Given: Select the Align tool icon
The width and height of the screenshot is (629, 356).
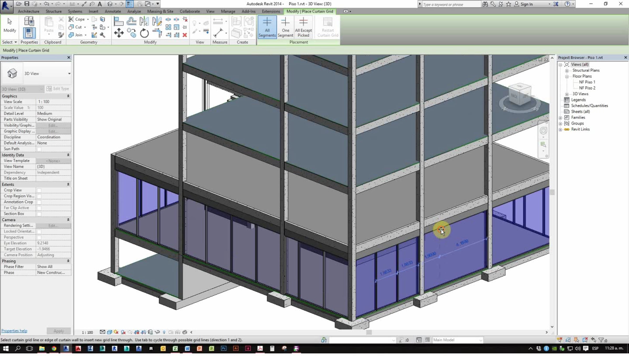Looking at the screenshot, I should click(119, 21).
